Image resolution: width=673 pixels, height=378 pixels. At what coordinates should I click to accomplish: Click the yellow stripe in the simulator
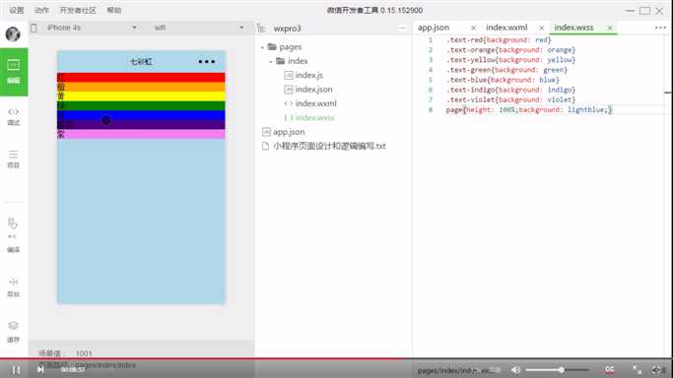tap(141, 96)
